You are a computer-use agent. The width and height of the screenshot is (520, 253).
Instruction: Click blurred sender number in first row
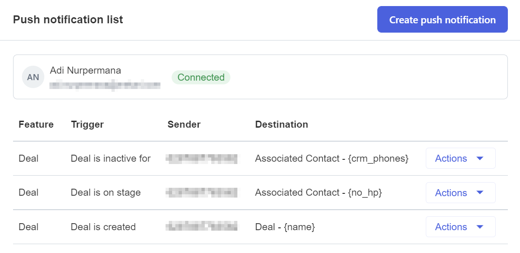coord(202,158)
